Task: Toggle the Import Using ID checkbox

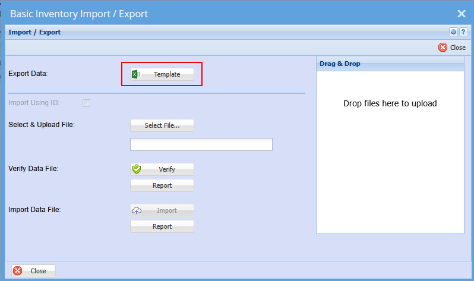Action: tap(87, 103)
